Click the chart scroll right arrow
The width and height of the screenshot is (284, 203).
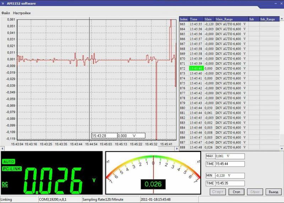tap(177, 148)
